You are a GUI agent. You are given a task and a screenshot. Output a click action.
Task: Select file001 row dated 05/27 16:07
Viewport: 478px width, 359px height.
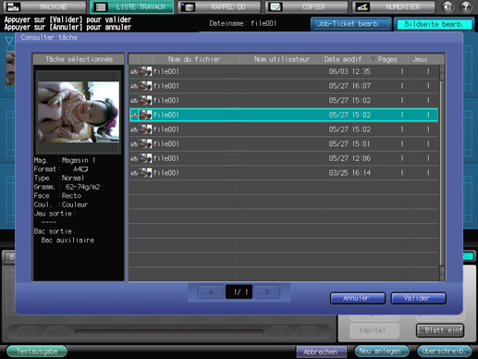284,86
